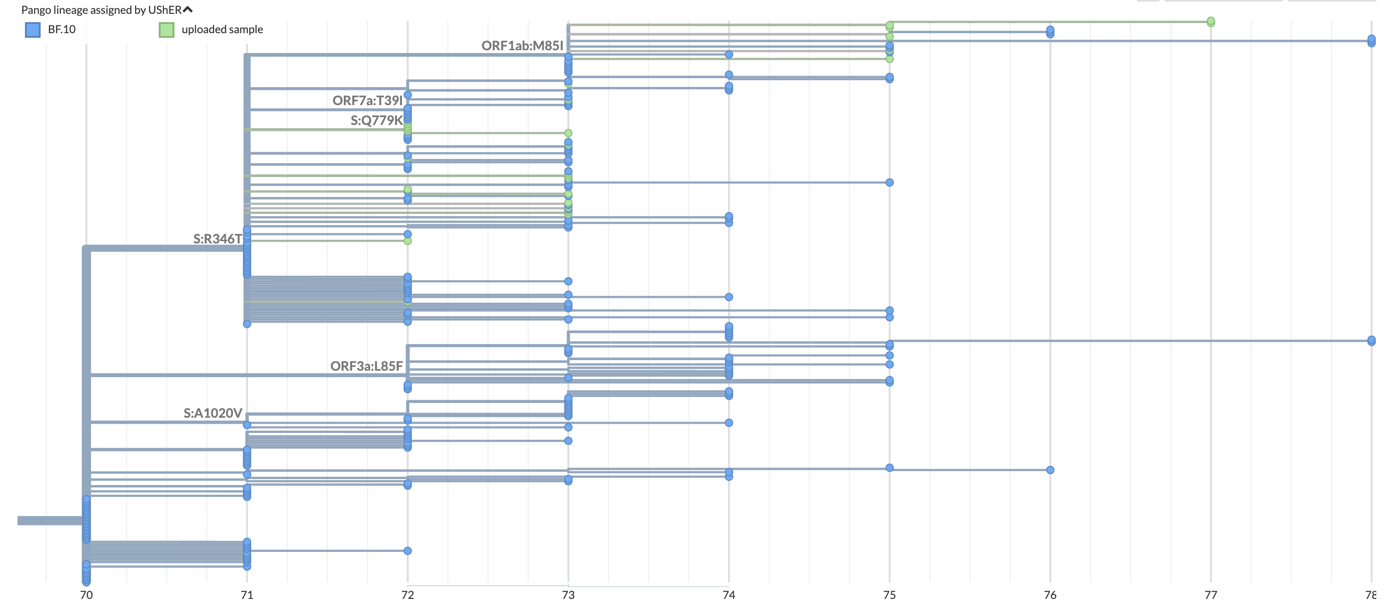Click the ORF1ab:M85I branch label
This screenshot has height=604, width=1391.
(522, 46)
